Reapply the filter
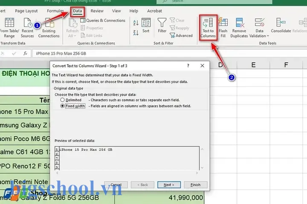Viewport: 307px width, 204px height. click(x=180, y=28)
